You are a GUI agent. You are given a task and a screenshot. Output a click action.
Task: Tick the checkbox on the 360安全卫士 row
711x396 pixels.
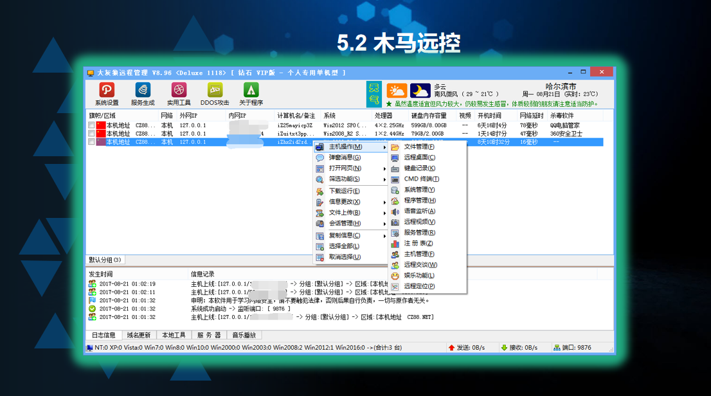(x=92, y=134)
